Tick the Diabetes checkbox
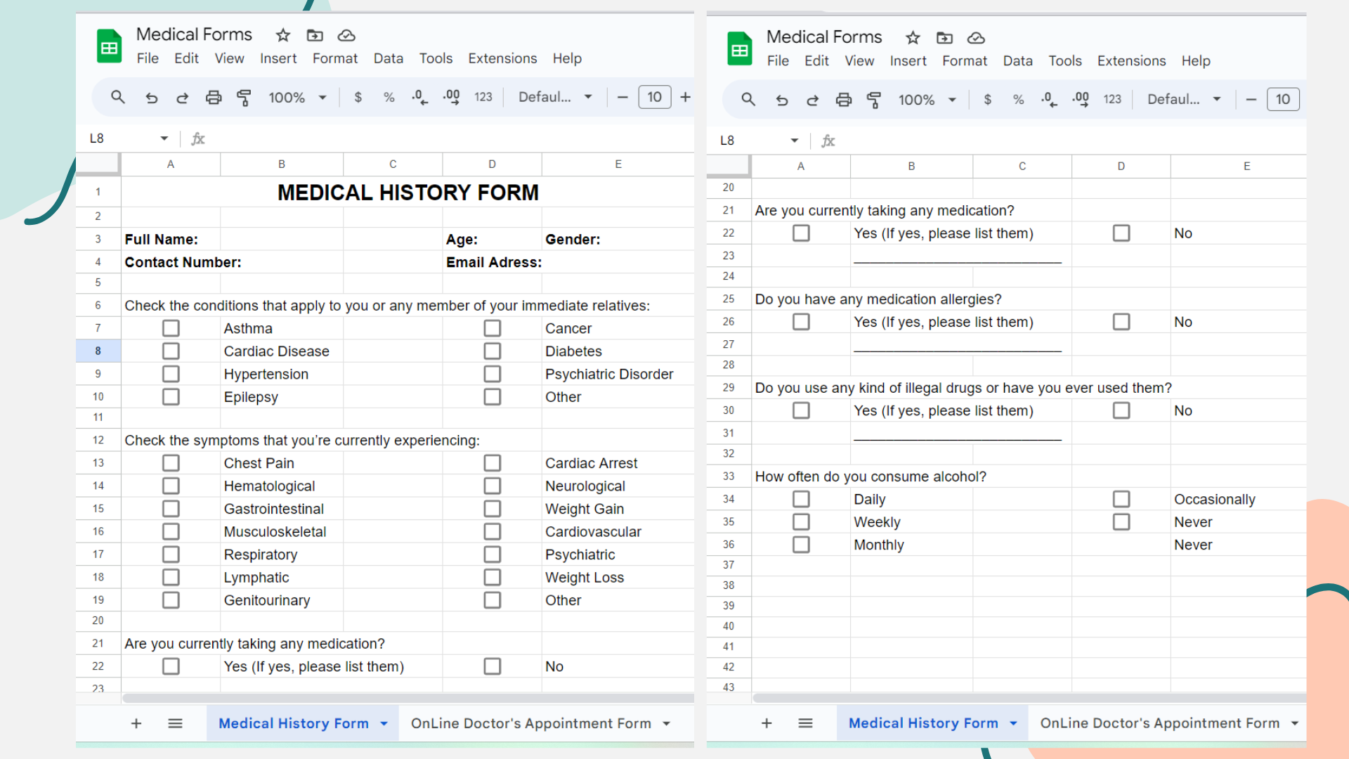This screenshot has width=1349, height=759. pos(493,351)
